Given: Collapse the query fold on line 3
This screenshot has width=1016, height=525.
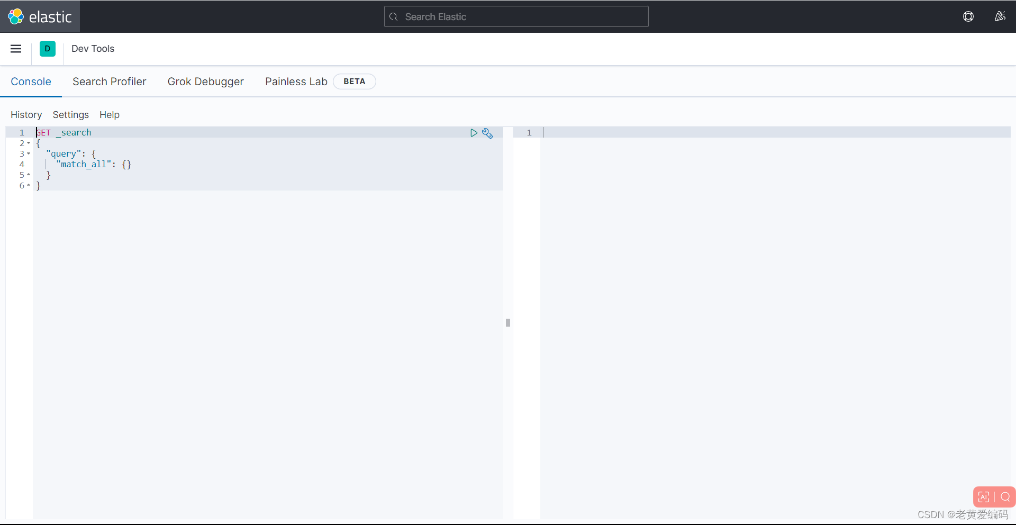Looking at the screenshot, I should coord(29,153).
